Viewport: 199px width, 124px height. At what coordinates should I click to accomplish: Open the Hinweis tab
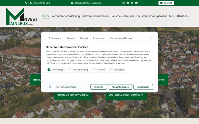pyautogui.click(x=84, y=38)
